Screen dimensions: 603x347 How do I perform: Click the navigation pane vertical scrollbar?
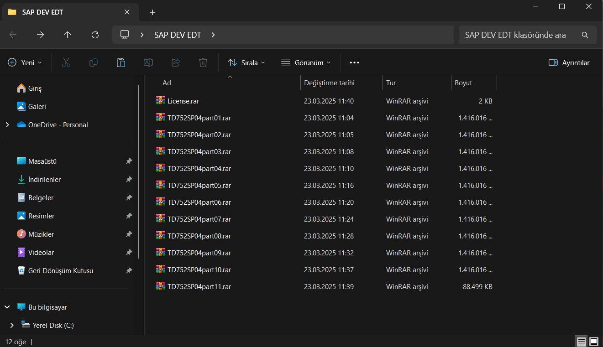[138, 171]
